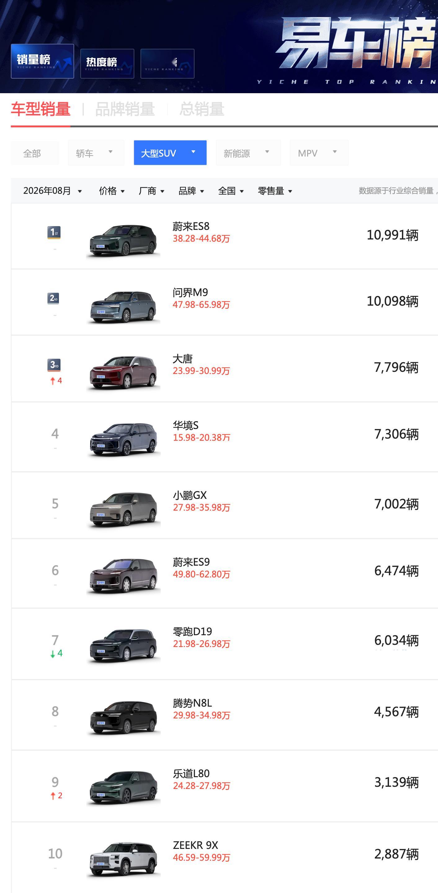Viewport: 438px width, 893px height.
Task: Switch to the 品牌销量 tab
Action: coord(125,109)
